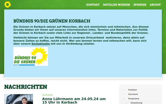
Task: Click the Bündnis 90 Die Grünen Korbach logo image
Action: [x=31, y=57]
